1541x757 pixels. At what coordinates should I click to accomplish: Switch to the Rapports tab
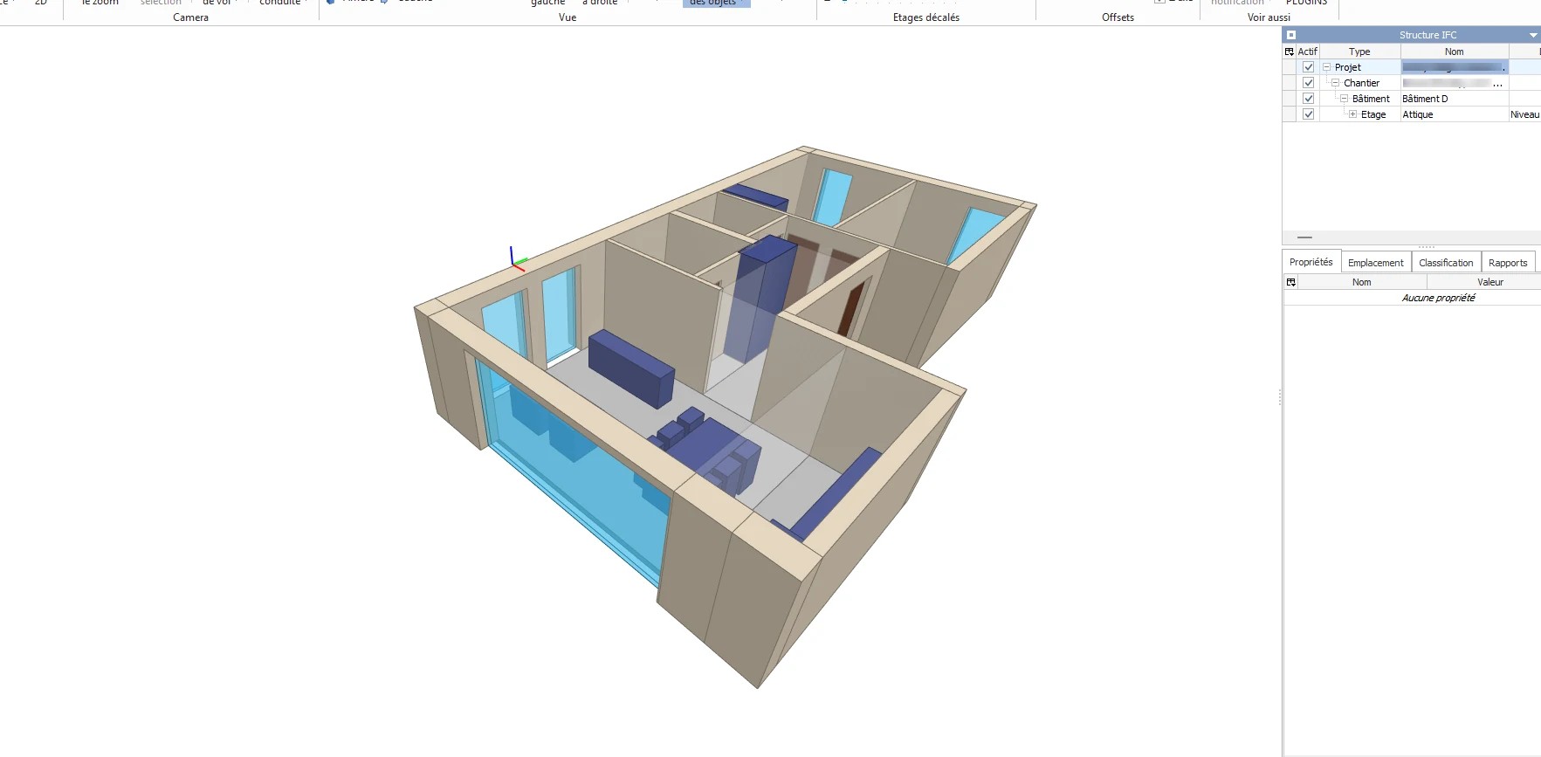(1508, 263)
